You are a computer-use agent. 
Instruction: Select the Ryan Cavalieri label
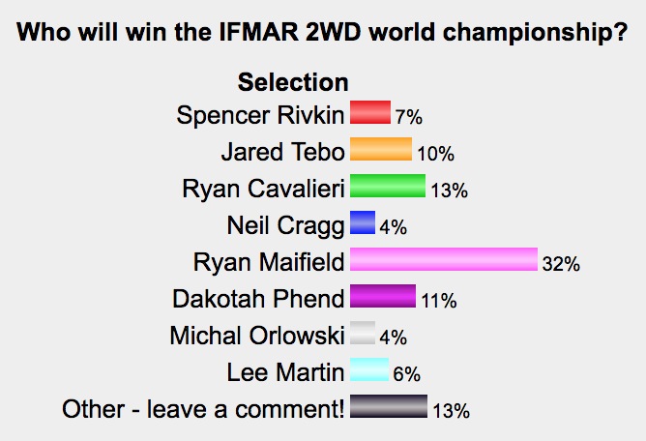click(263, 190)
